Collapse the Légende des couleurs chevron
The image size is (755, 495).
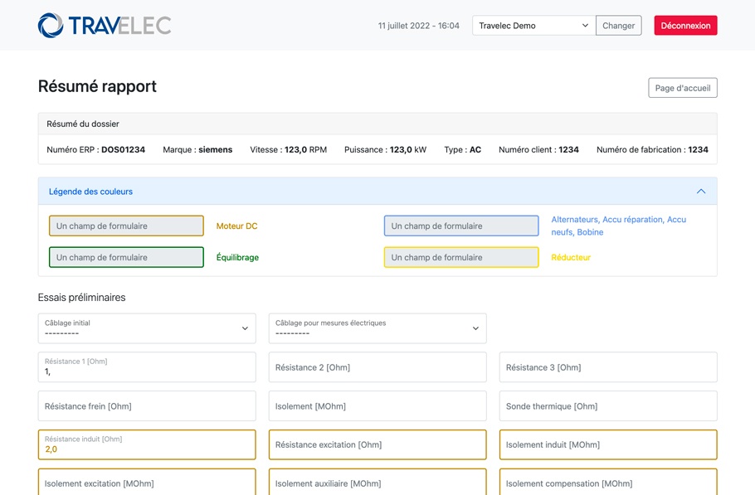tap(701, 192)
